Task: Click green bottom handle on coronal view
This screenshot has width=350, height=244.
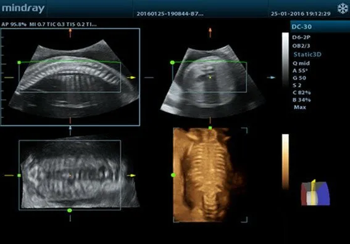Action: [x=70, y=210]
